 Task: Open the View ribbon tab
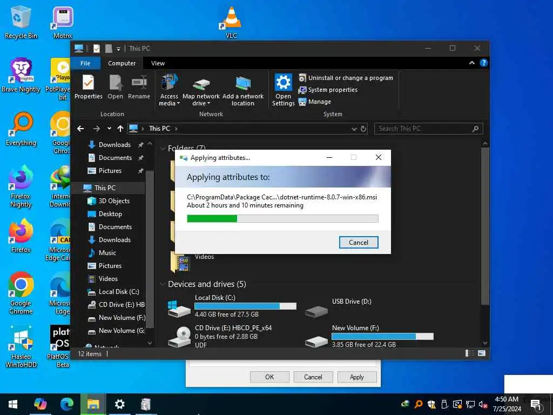tap(158, 63)
